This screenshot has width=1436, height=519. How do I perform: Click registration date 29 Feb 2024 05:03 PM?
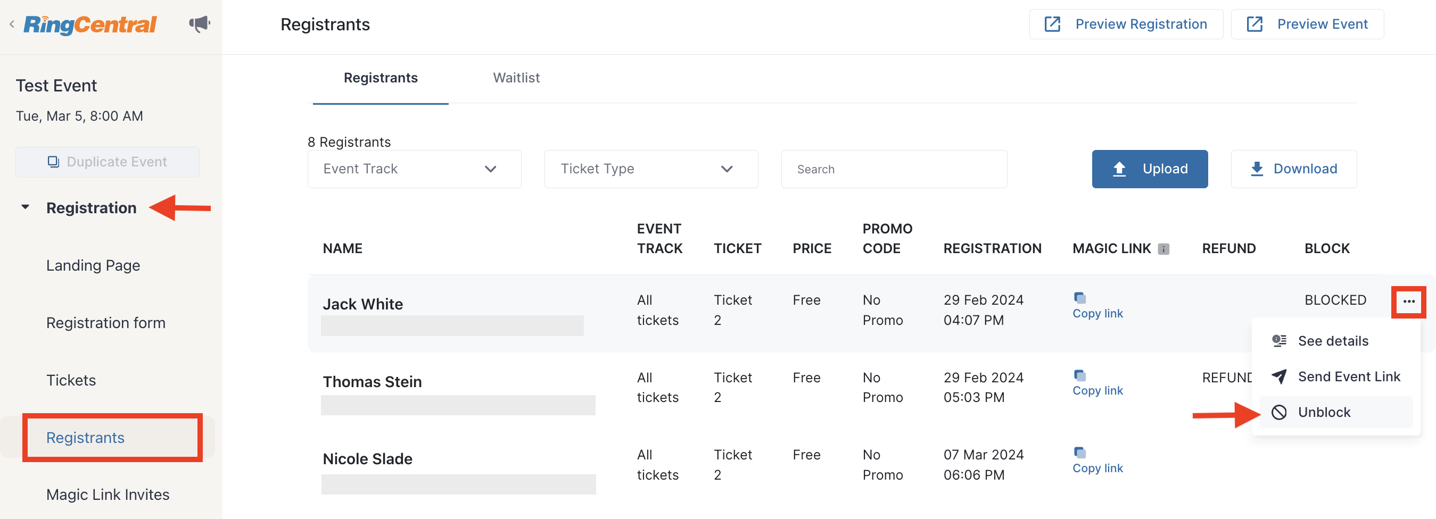point(984,388)
